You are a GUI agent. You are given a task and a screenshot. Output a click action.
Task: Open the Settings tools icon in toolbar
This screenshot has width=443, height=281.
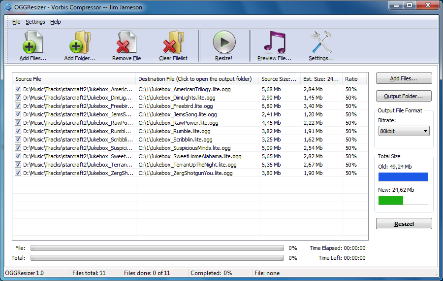tap(321, 42)
